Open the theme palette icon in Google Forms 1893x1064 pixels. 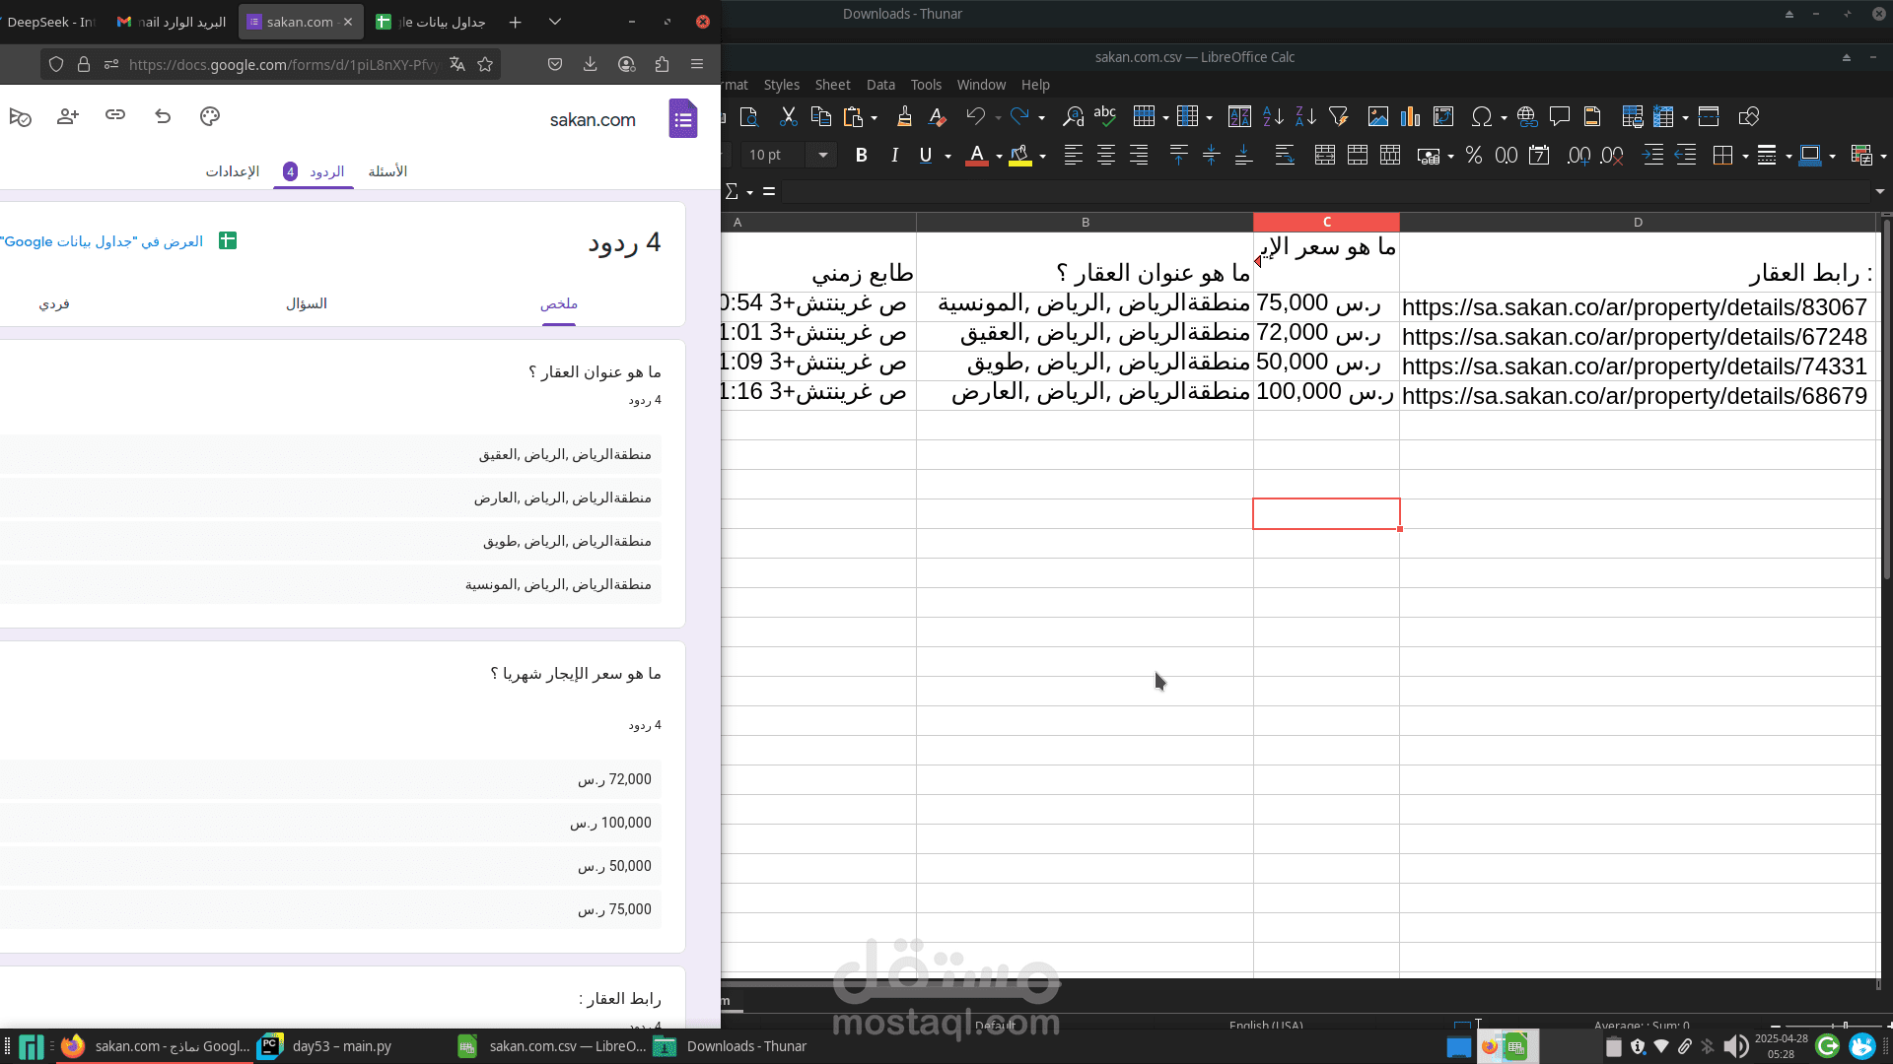(x=210, y=116)
